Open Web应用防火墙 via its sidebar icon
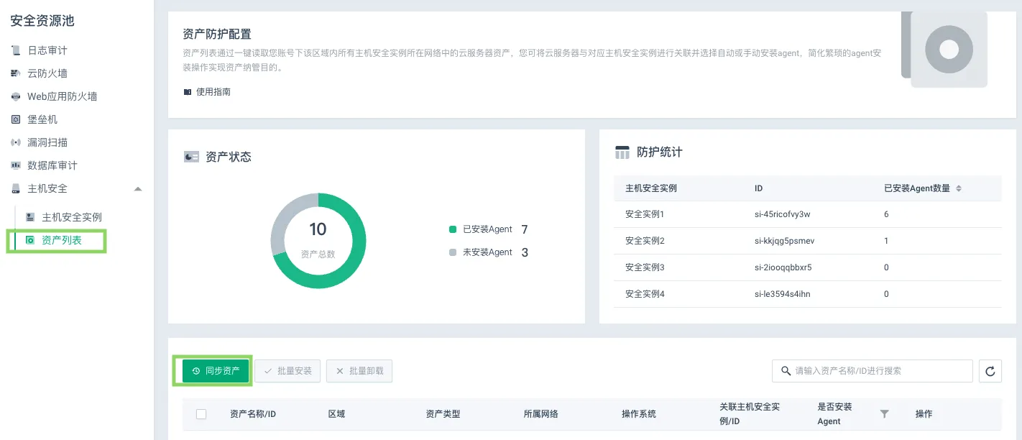The image size is (1022, 440). pyautogui.click(x=15, y=96)
